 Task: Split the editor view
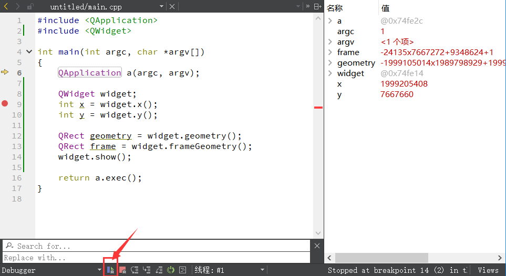point(317,6)
